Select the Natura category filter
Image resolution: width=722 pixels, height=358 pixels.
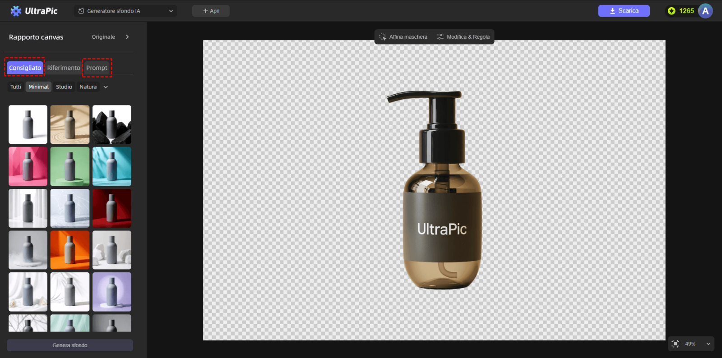pyautogui.click(x=88, y=87)
